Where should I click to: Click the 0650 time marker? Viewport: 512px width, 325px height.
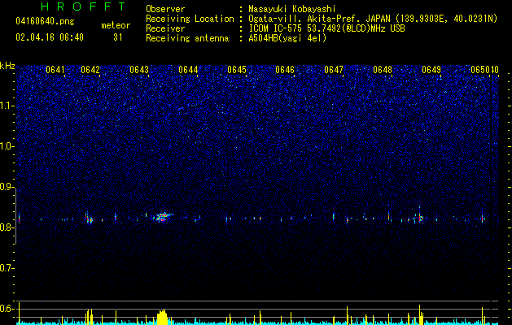[x=480, y=70]
